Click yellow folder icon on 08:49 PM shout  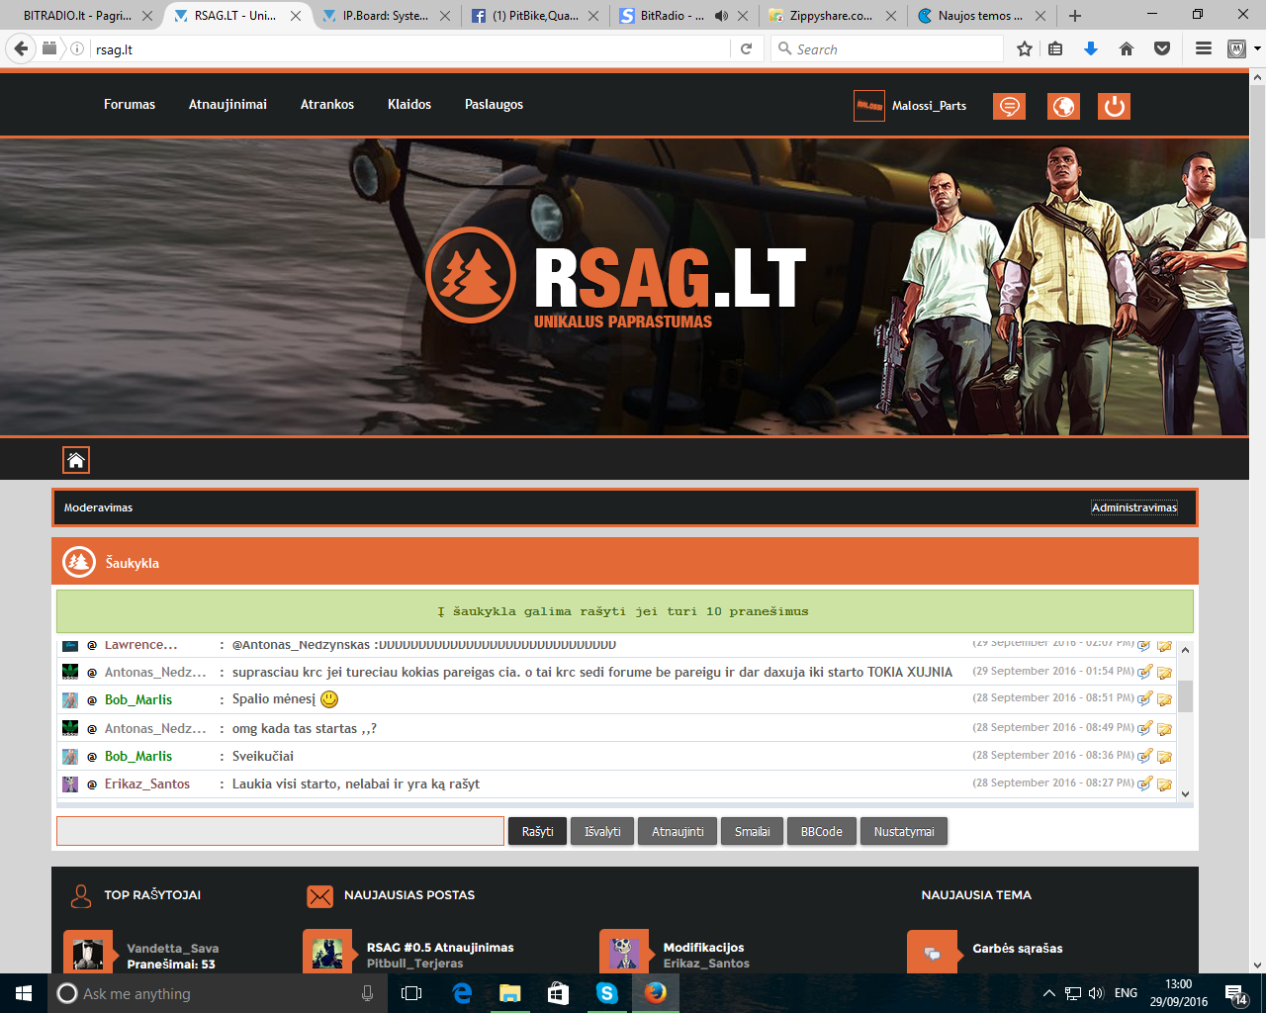coord(1165,729)
